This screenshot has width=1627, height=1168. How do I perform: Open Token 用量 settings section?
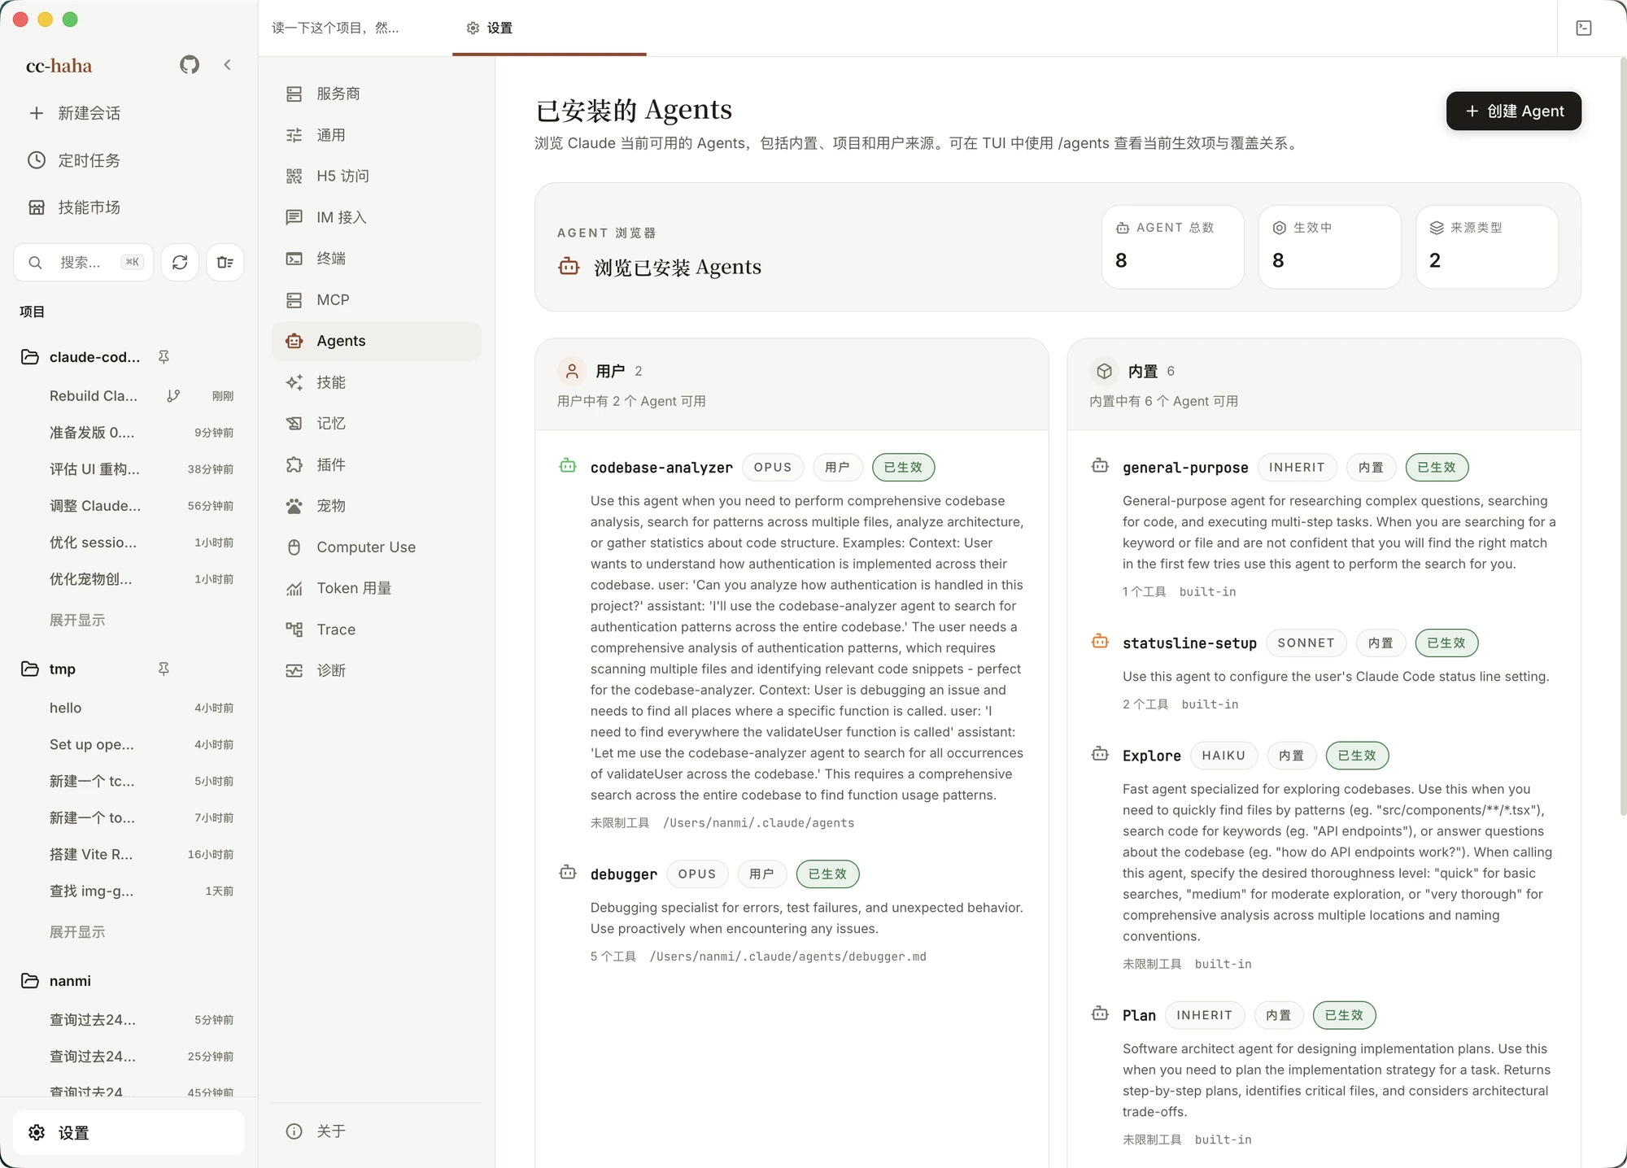(376, 588)
